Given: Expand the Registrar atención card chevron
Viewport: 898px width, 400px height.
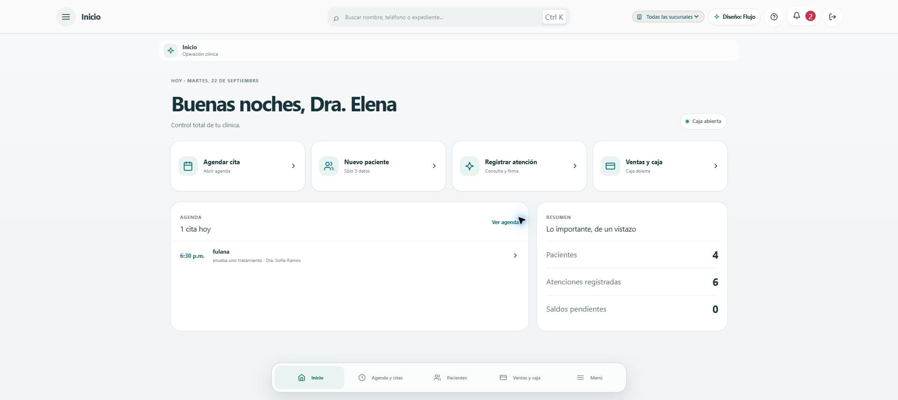Looking at the screenshot, I should 575,166.
